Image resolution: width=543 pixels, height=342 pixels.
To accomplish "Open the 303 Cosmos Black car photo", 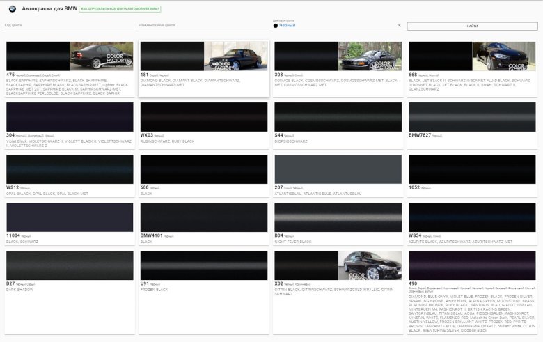I will point(370,56).
